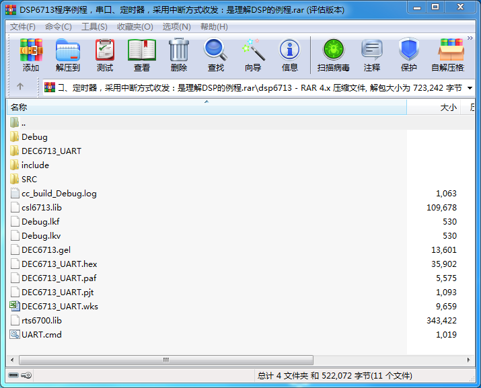Open the Favorites (收藏夹) menu

[x=135, y=27]
